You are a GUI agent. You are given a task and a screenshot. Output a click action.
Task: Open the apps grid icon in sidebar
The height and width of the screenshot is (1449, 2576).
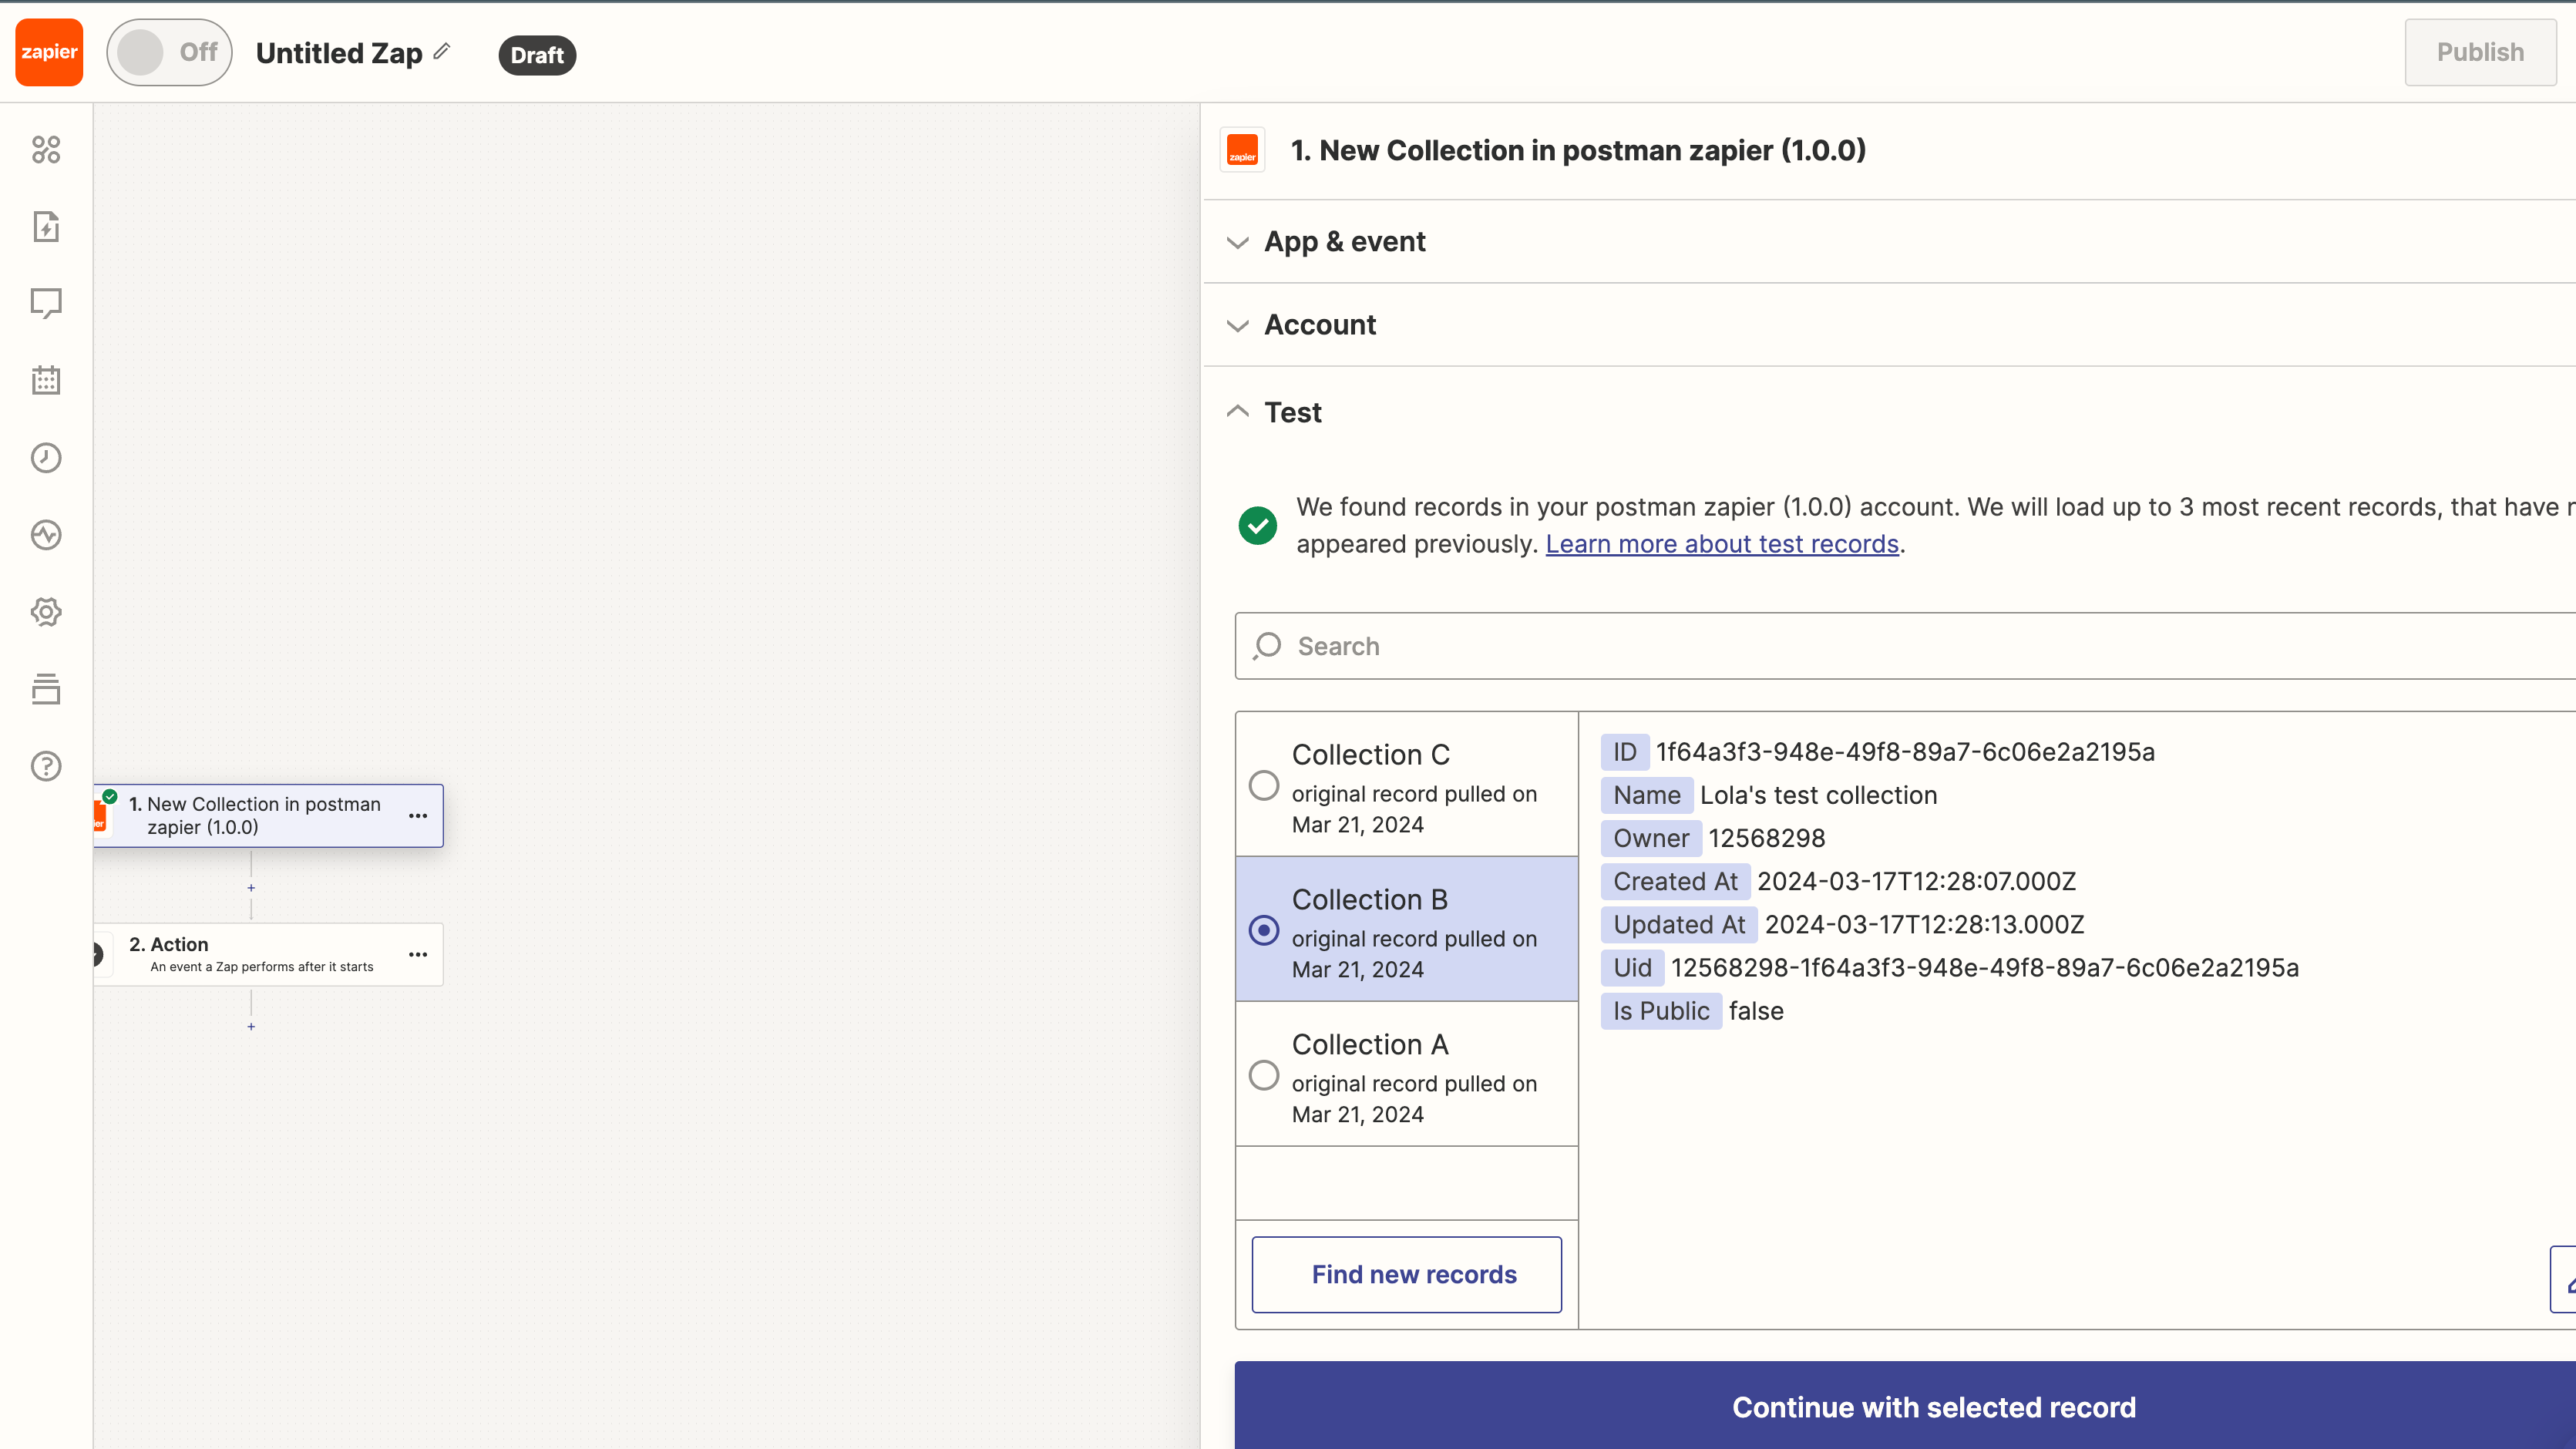point(46,150)
